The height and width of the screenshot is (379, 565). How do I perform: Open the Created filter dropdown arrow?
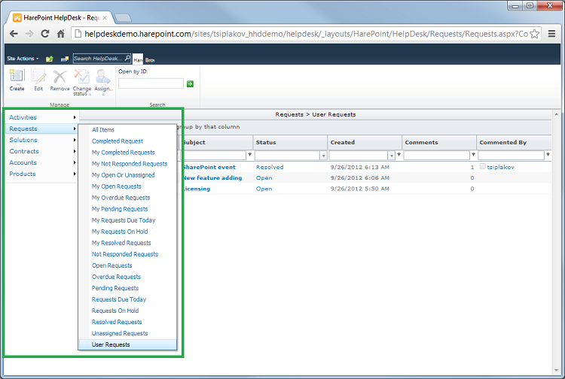[391, 156]
